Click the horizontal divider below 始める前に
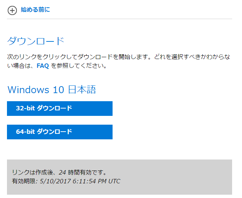Image resolution: width=242 pixels, height=198 pixels. [x=120, y=19]
